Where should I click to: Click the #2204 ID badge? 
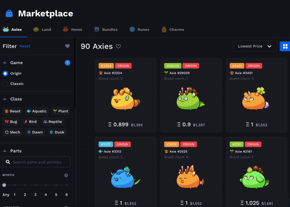click(106, 66)
